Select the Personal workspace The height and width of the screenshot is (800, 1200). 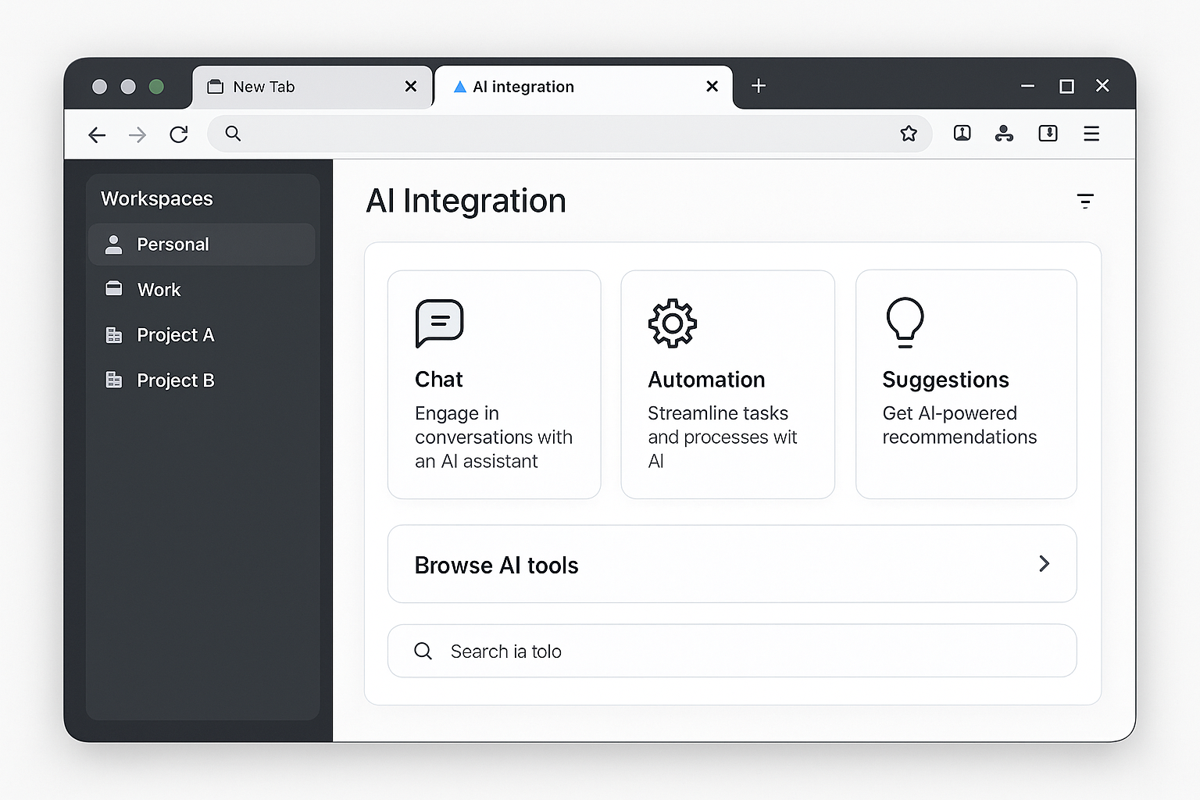click(x=202, y=245)
